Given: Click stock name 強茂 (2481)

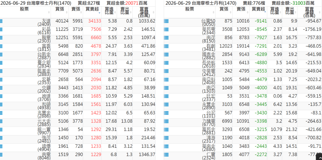Looking at the screenshot, I should pyautogui.click(x=44, y=140).
